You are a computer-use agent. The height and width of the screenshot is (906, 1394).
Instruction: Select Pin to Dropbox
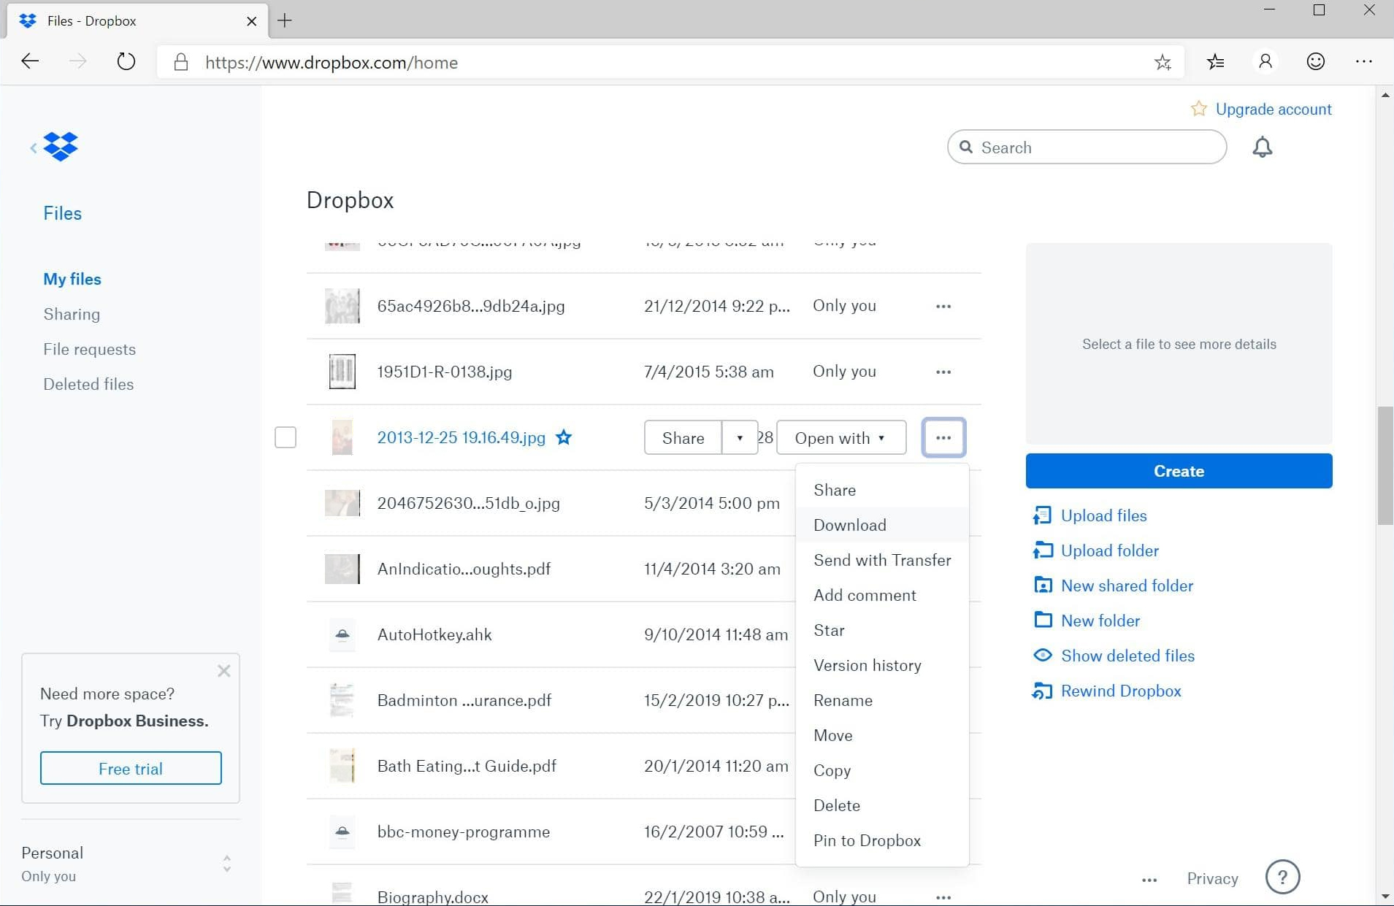[882, 840]
